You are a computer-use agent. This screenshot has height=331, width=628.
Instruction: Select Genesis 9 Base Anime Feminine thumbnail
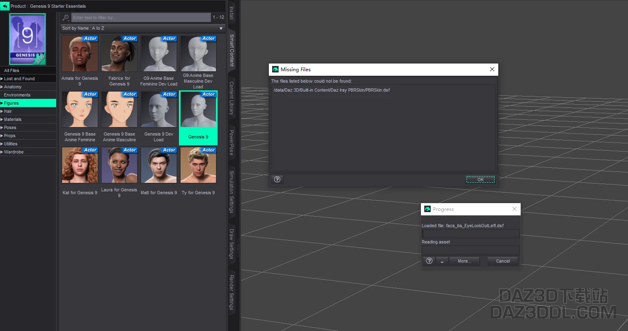click(80, 110)
